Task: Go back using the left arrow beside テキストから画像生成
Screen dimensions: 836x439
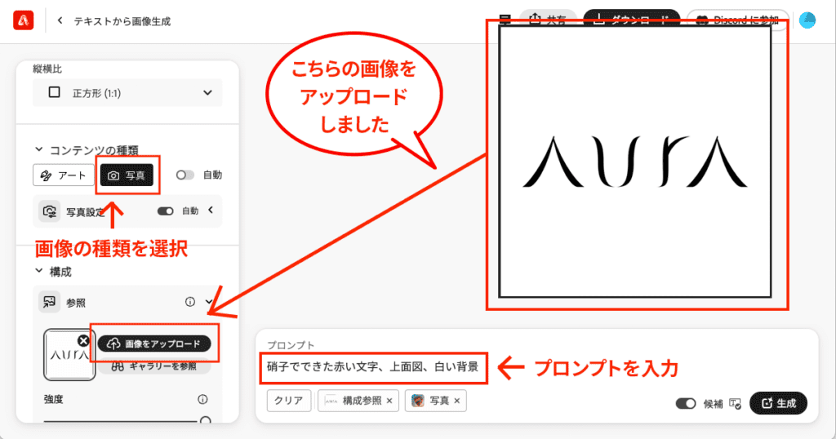Action: coord(60,20)
